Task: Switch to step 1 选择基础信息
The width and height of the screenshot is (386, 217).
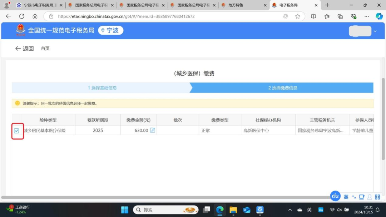Action: 102,88
